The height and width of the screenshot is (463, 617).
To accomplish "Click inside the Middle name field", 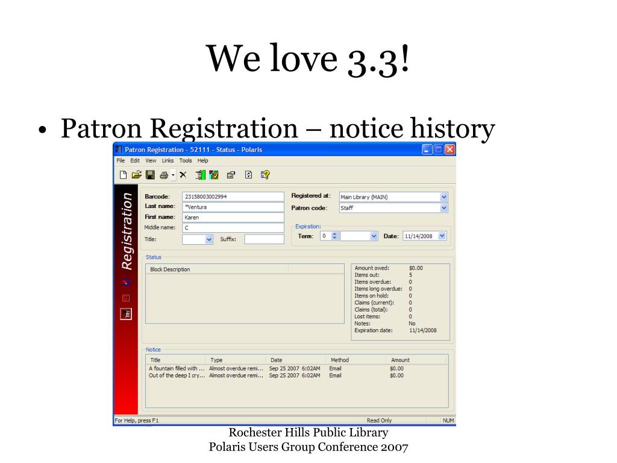I will point(233,227).
